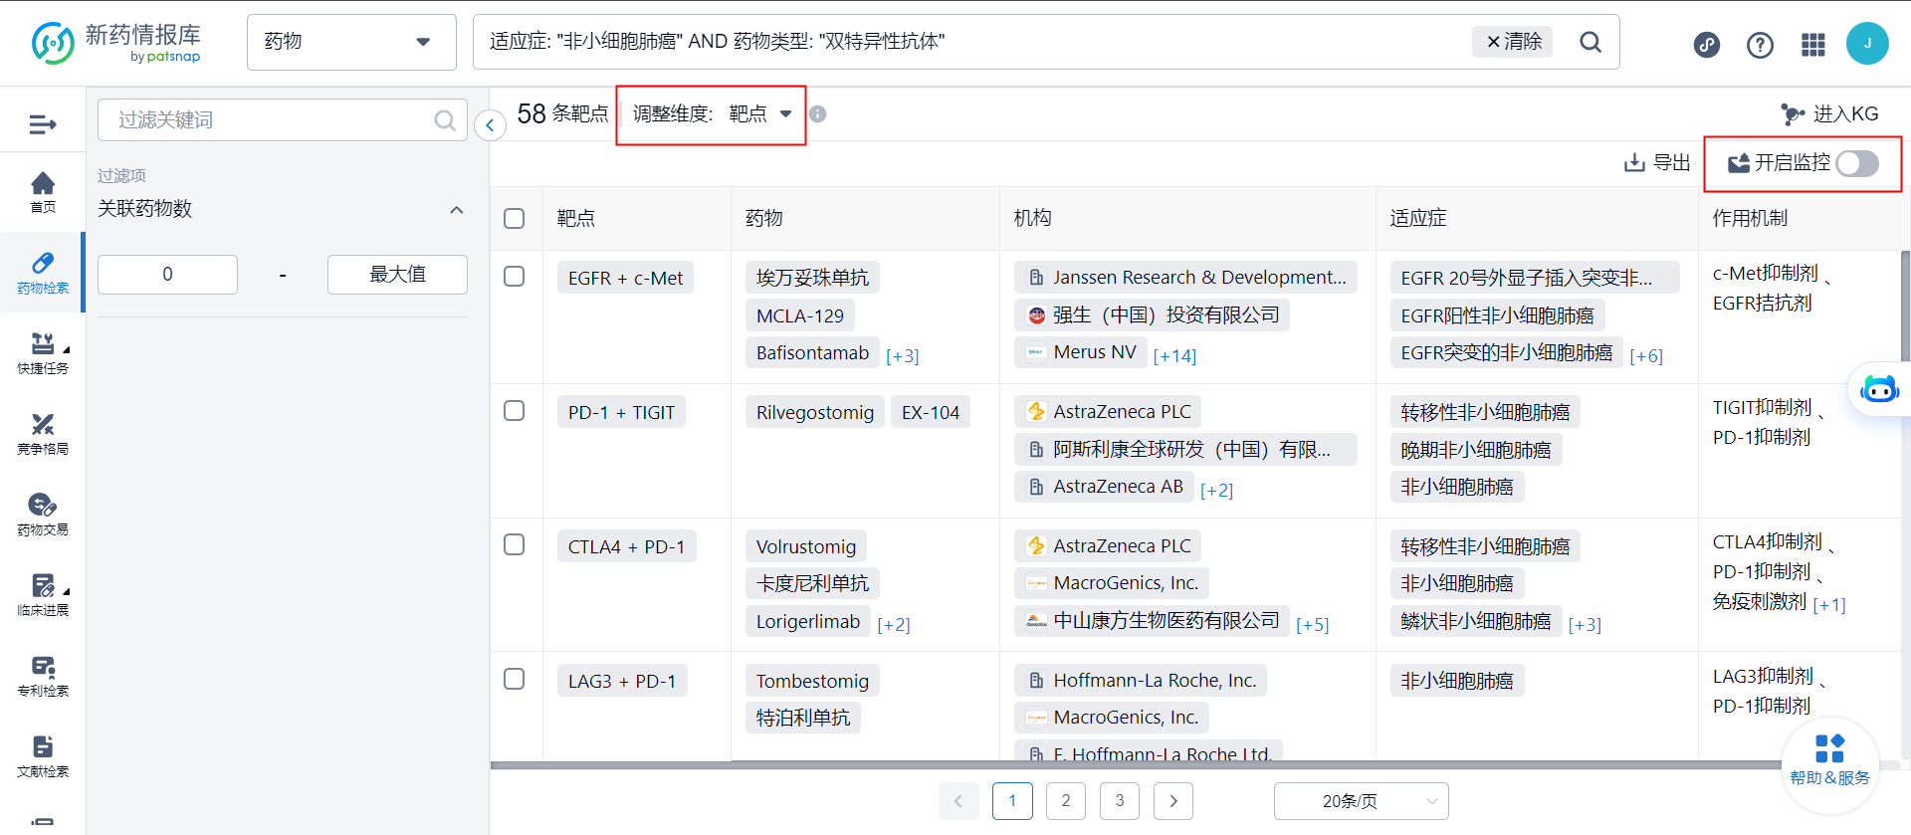Select the EGFR + c-Met row checkbox

click(x=514, y=276)
